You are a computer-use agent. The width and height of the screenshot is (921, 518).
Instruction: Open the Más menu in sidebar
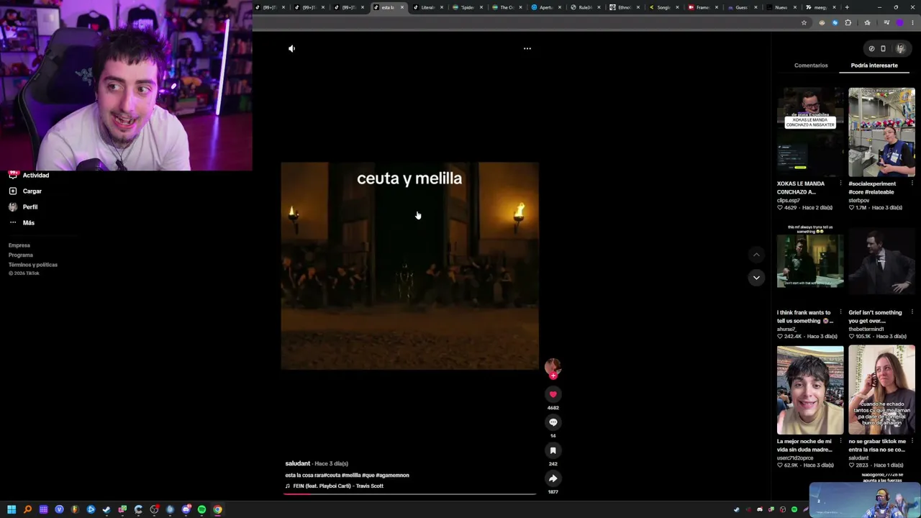29,223
